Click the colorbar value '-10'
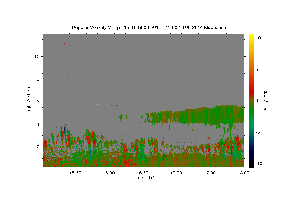 click(259, 164)
